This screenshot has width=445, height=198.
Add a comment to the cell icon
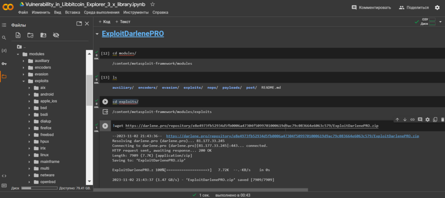420,119
